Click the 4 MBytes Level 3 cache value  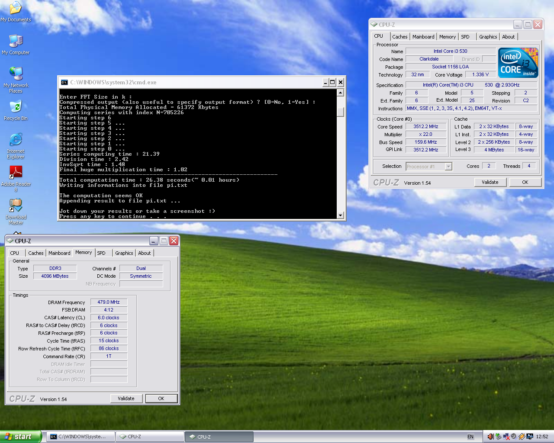point(494,150)
